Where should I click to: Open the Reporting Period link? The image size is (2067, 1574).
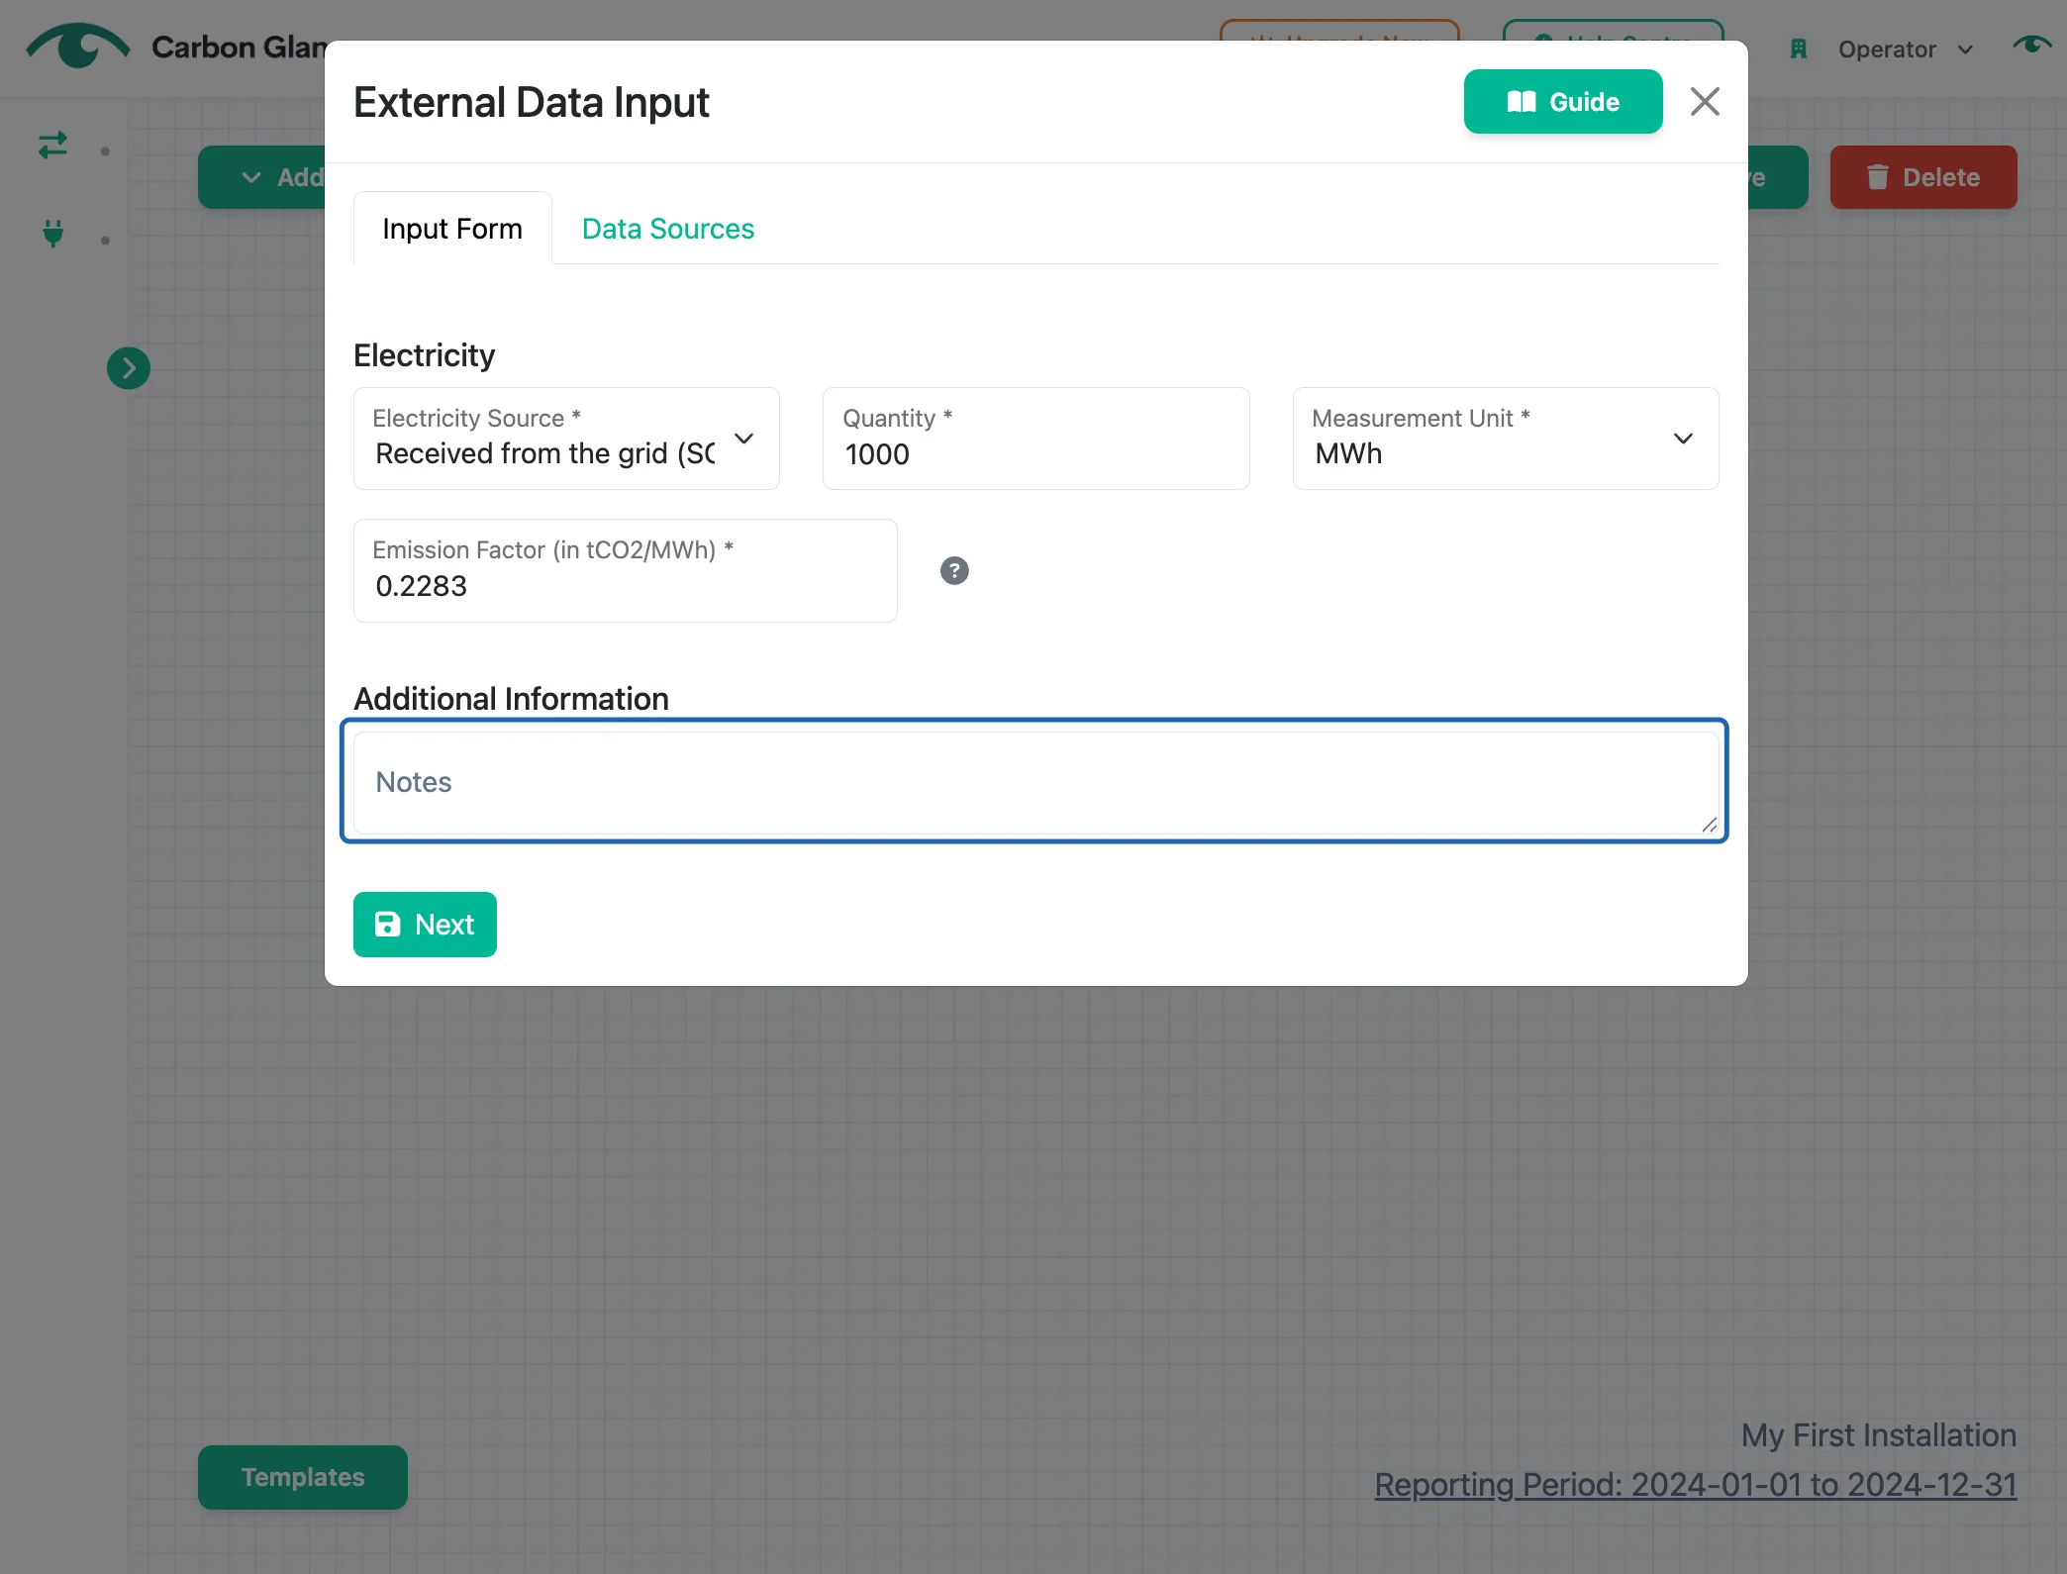[1695, 1485]
